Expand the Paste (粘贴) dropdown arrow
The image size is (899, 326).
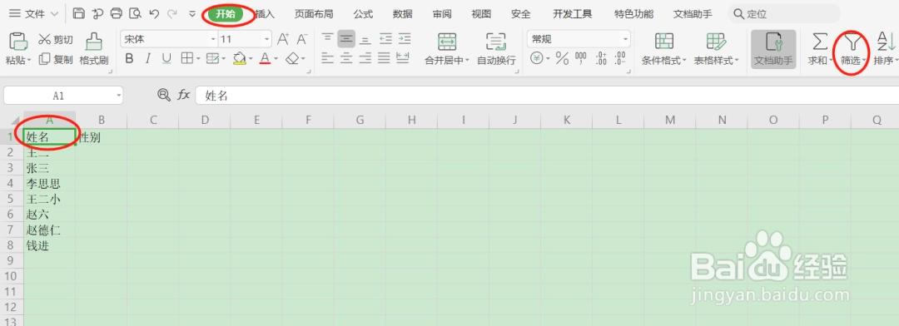pos(28,60)
